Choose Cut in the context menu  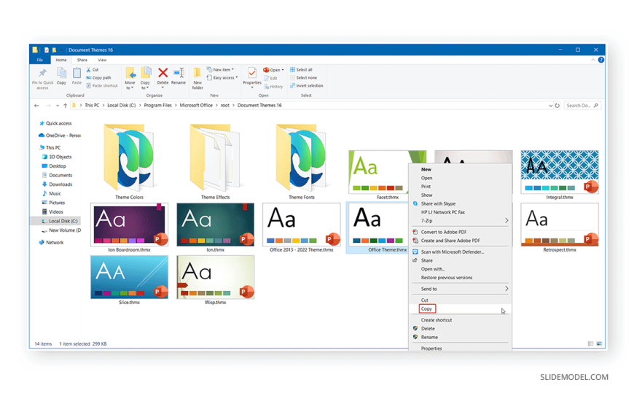[x=460, y=300]
